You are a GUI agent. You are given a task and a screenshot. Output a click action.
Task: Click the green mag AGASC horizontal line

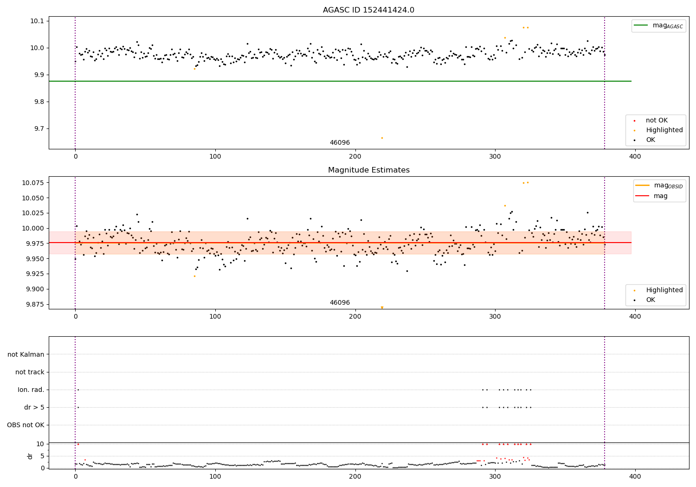pos(340,81)
